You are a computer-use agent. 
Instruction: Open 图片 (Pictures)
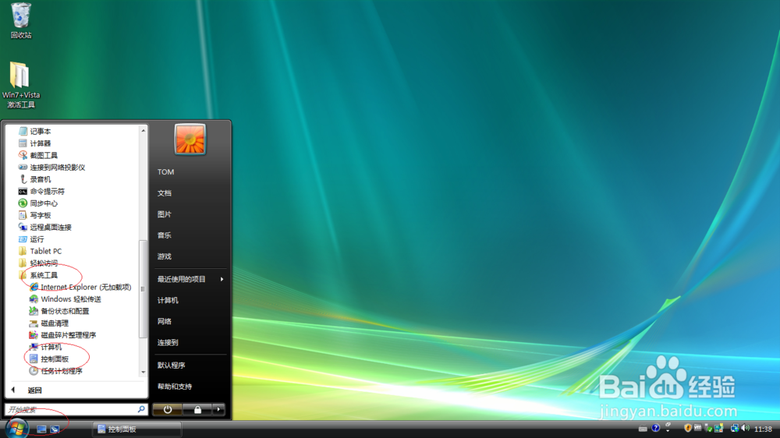tap(165, 214)
